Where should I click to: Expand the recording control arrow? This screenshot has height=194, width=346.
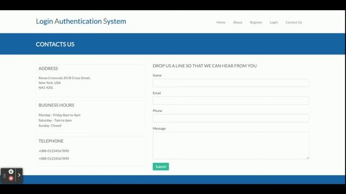pos(19,175)
